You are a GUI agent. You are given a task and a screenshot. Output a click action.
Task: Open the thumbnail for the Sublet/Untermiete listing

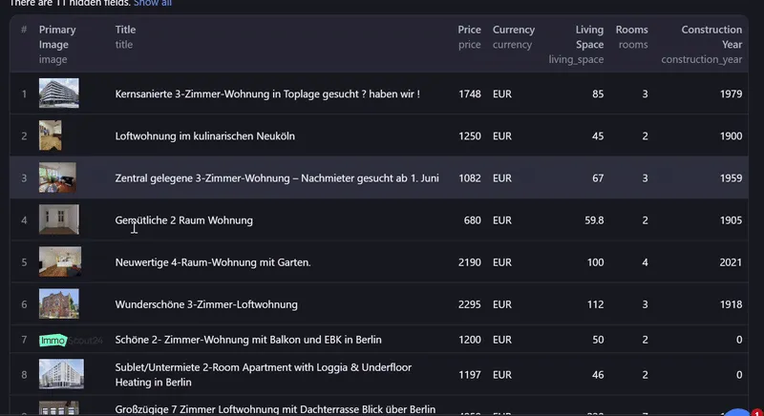[61, 374]
